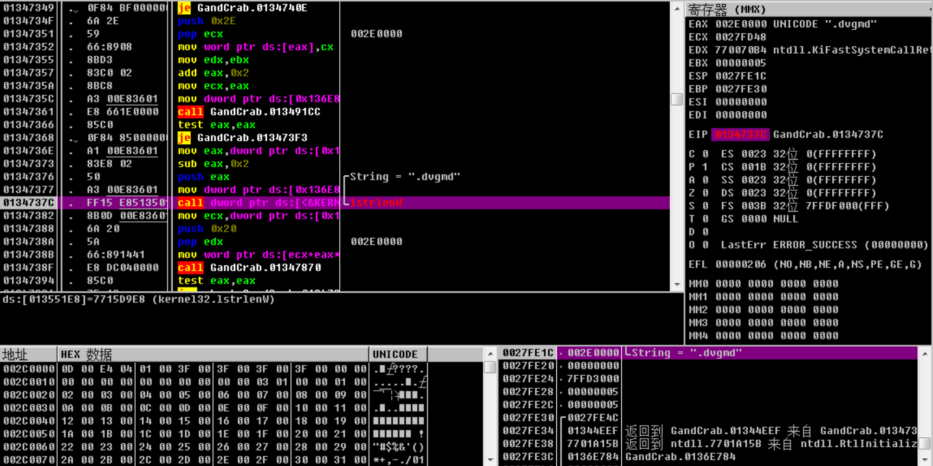Click the kernel32.lstrlenW info line
Viewport: 933px width, 466px height.
point(138,299)
